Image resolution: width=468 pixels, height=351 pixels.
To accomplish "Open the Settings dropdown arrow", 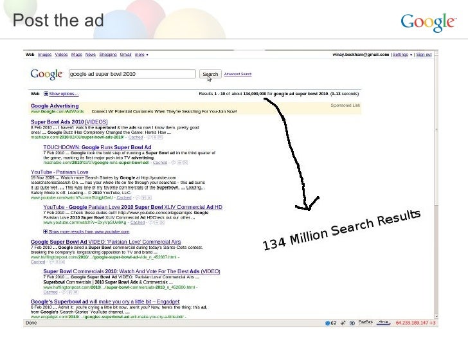I will pyautogui.click(x=411, y=55).
